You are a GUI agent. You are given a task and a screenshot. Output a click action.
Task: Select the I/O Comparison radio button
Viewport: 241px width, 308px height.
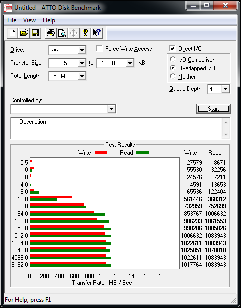click(x=173, y=59)
